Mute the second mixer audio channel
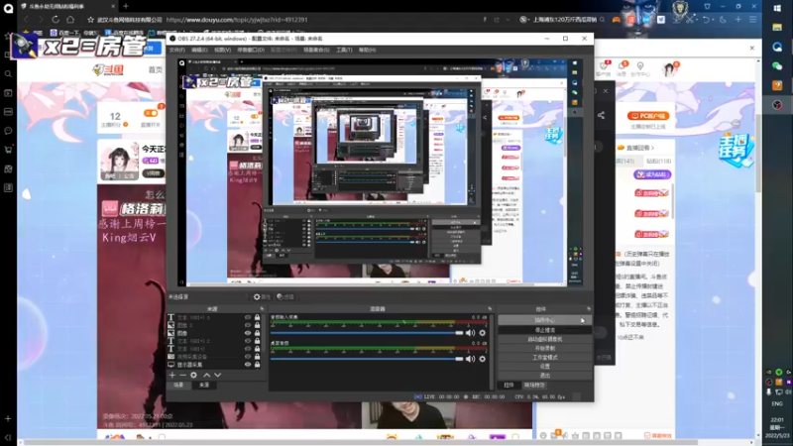This screenshot has width=793, height=446. [x=470, y=359]
